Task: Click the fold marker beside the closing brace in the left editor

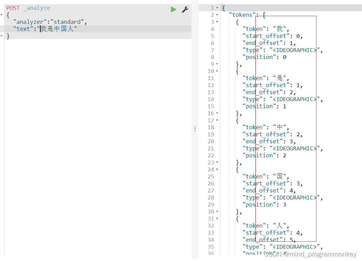Action: (x=2, y=36)
